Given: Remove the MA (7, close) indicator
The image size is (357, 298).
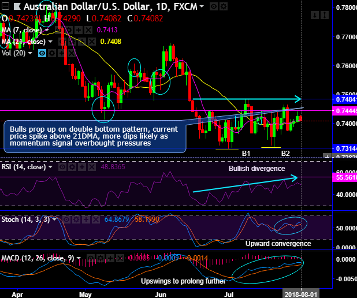Looking at the screenshot, I should (x=88, y=30).
